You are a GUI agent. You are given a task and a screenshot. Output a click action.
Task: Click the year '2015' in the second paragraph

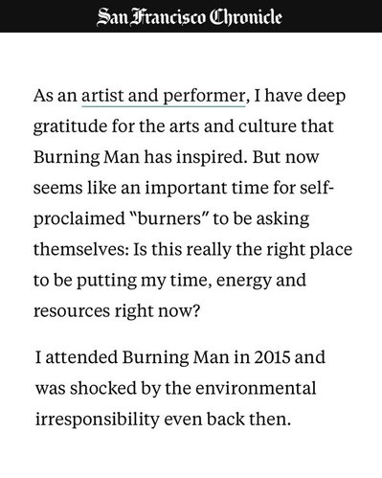pyautogui.click(x=272, y=357)
